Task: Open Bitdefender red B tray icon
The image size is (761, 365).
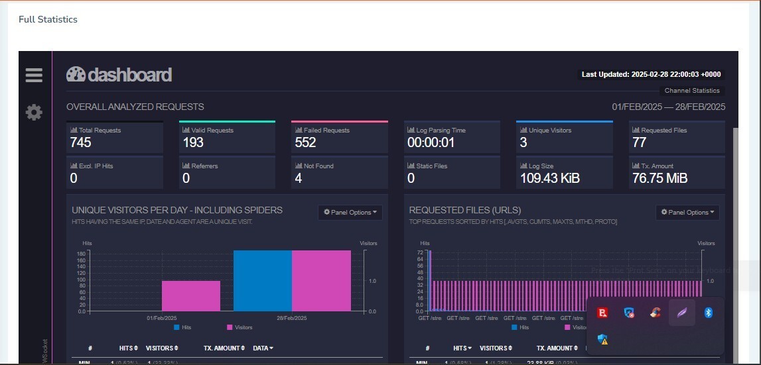Action: [603, 313]
